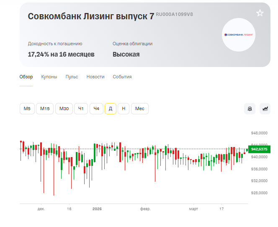Click the Оценка облигации label
This screenshot has width=278, height=227.
click(x=133, y=44)
